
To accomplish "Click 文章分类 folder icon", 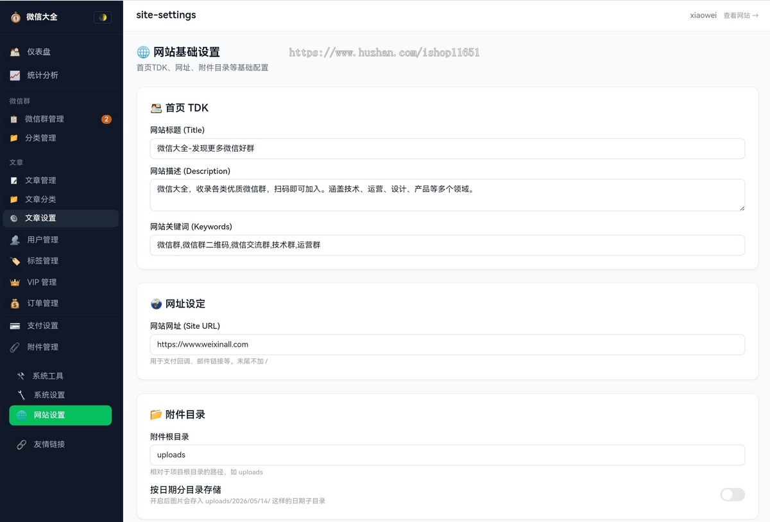I will click(x=13, y=200).
